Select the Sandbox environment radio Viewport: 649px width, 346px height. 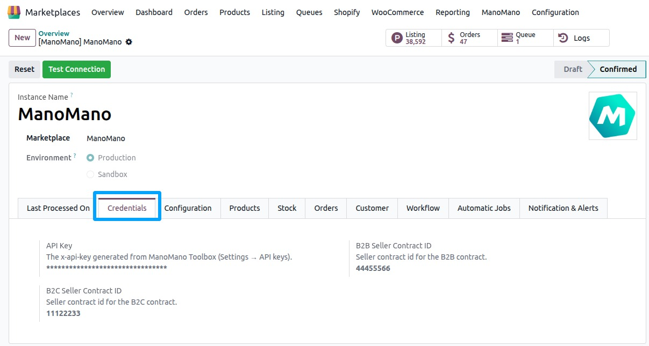[x=90, y=174]
